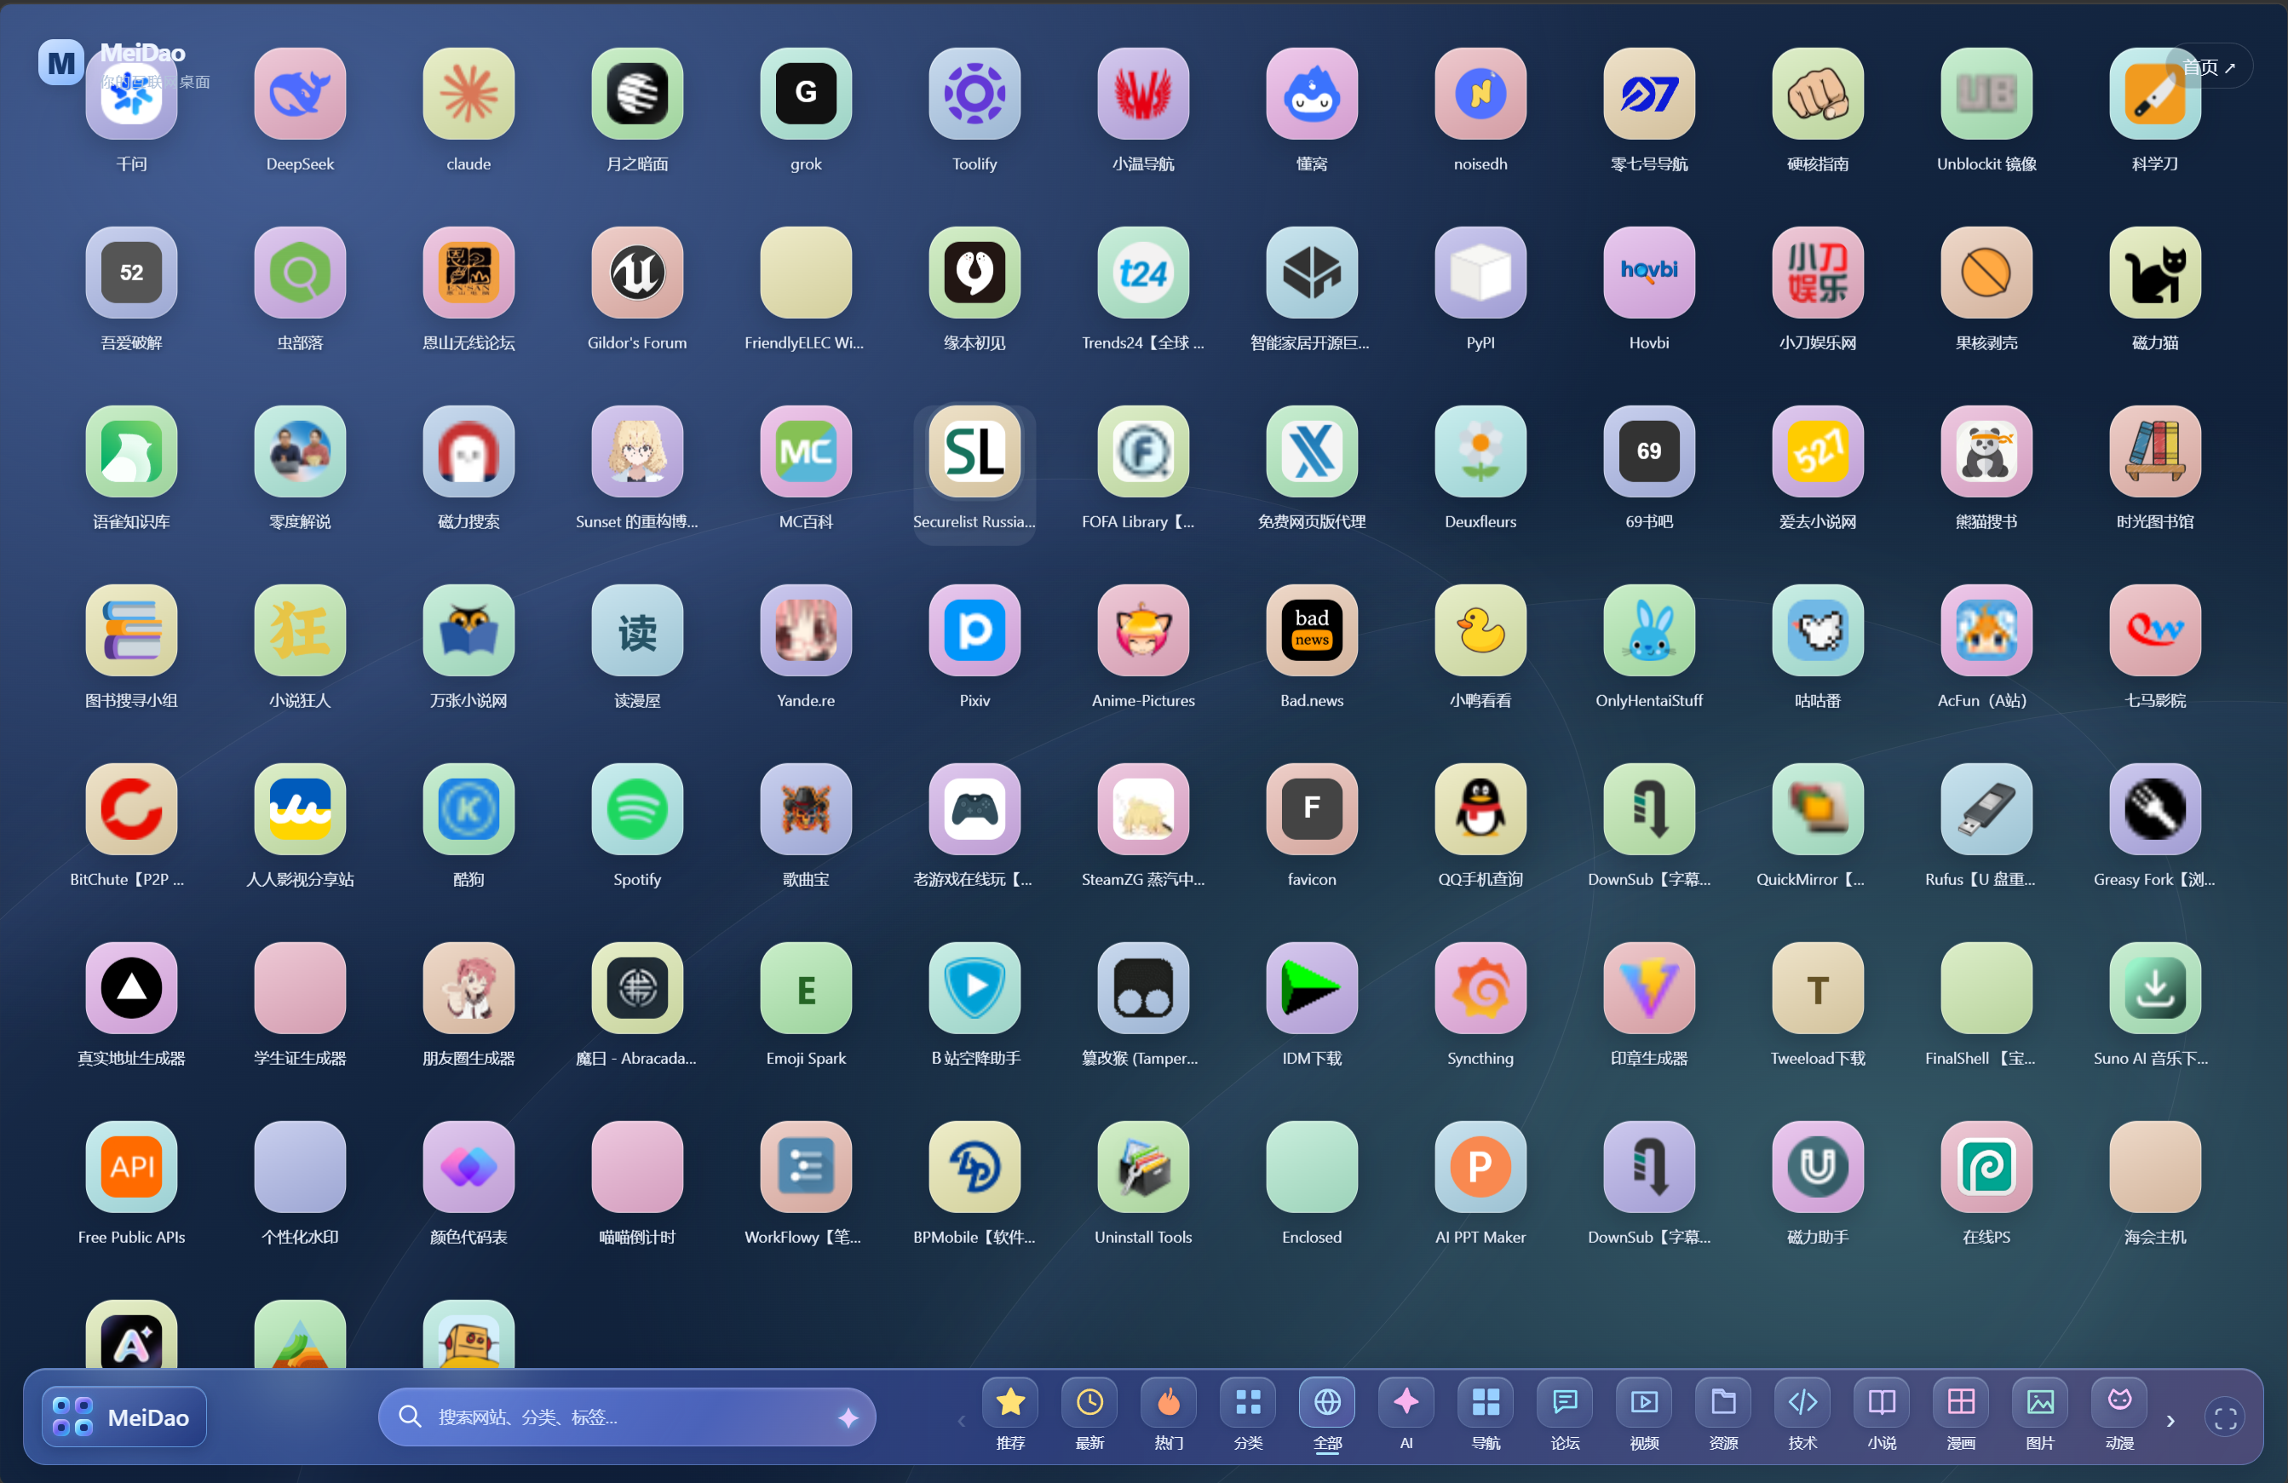Open the Syncthing icon
Screen dimensions: 2288x1483
pyautogui.click(x=1480, y=988)
